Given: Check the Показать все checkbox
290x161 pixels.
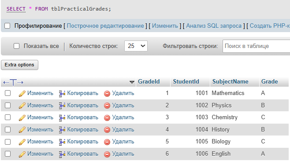Looking at the screenshot, I should click(x=16, y=46).
